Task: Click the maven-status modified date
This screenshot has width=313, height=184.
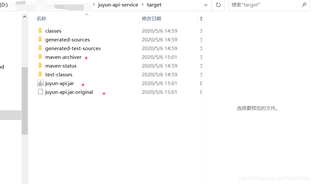Action: point(160,66)
